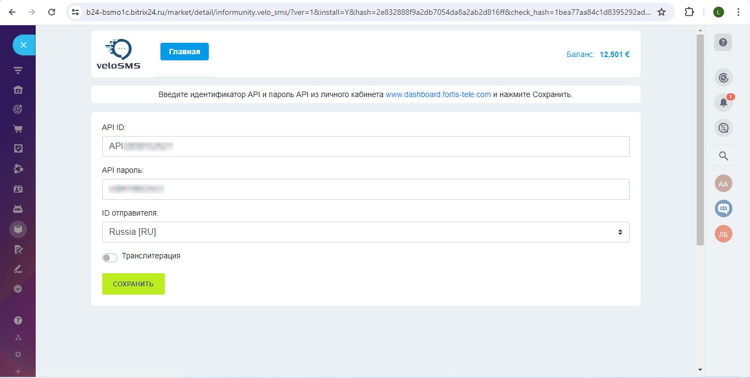
Task: Open browser extensions puzzle icon
Action: (689, 12)
